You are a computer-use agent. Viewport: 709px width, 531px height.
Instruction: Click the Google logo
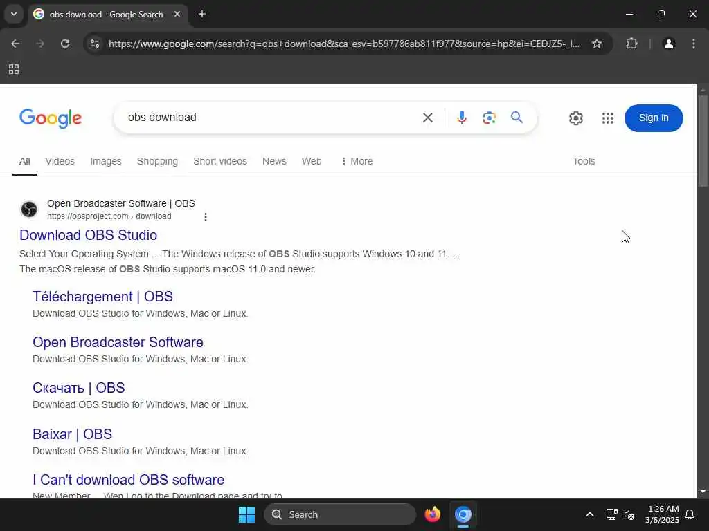click(x=51, y=118)
